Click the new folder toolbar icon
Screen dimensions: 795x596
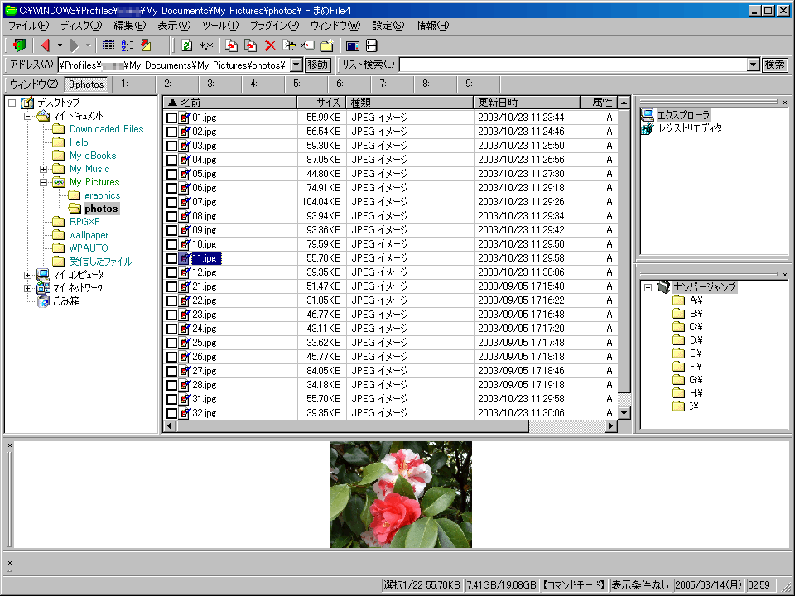tap(327, 46)
